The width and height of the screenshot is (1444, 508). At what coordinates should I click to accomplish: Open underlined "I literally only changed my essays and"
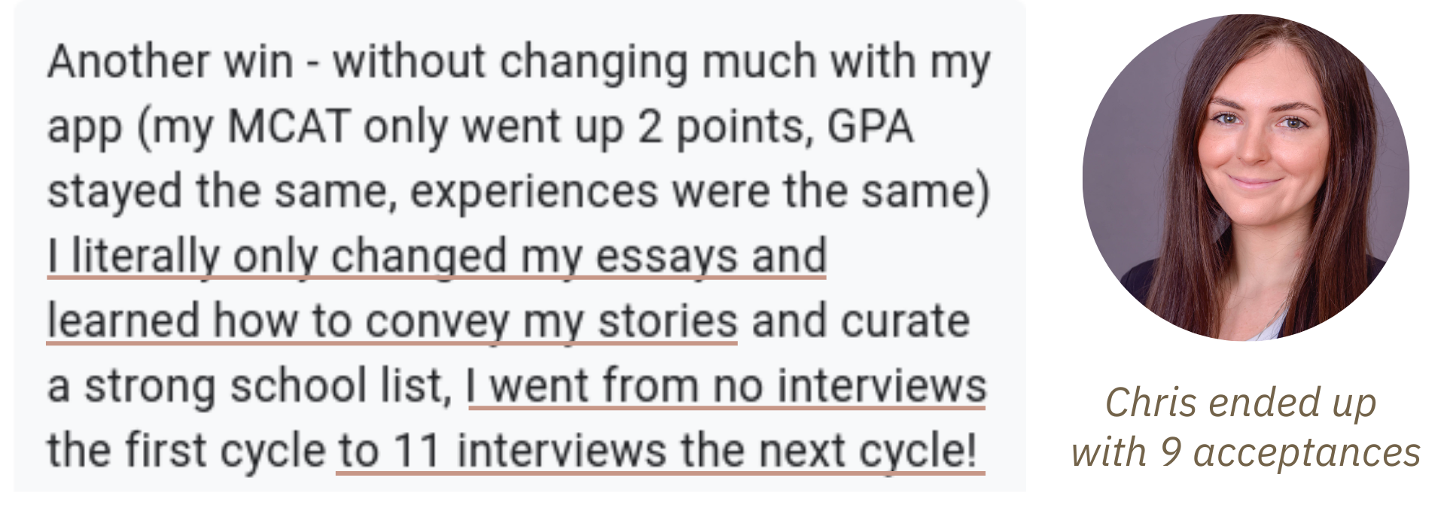(437, 257)
